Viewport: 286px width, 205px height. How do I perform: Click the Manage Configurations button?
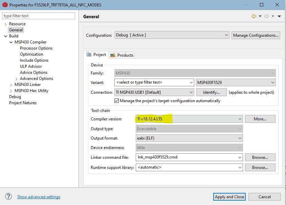point(256,35)
